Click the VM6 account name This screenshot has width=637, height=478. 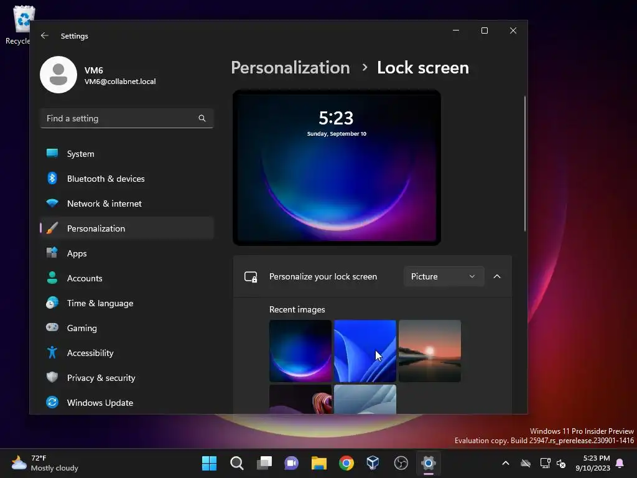(94, 70)
